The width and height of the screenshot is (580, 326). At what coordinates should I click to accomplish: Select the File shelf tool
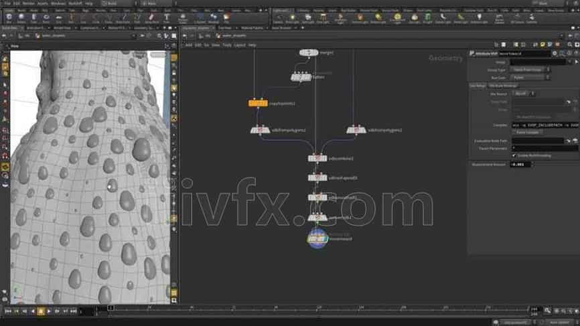pyautogui.click(x=226, y=18)
